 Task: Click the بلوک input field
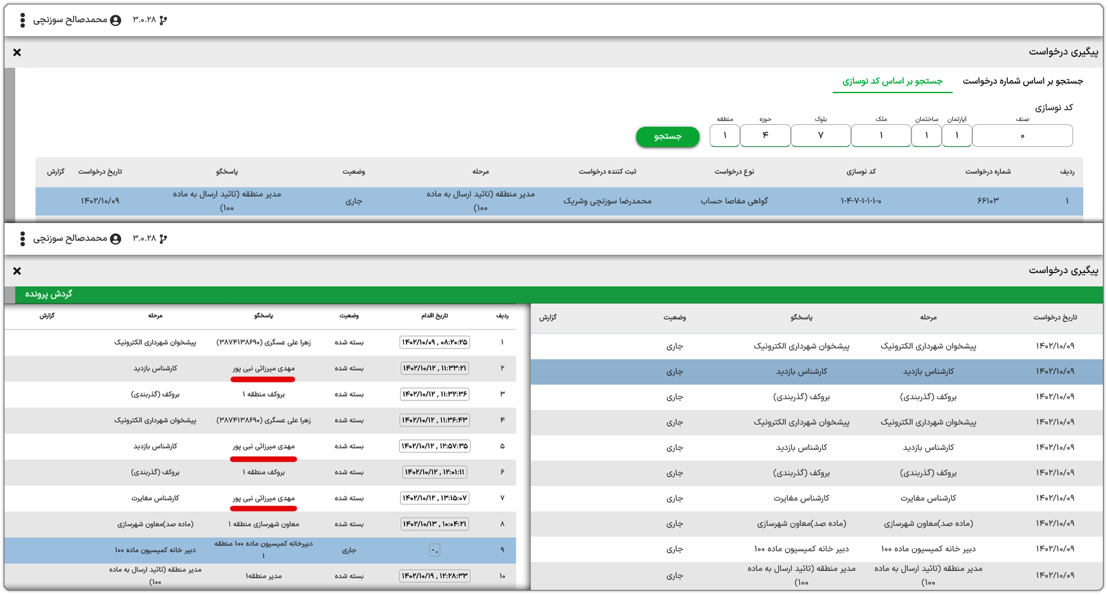[x=821, y=136]
